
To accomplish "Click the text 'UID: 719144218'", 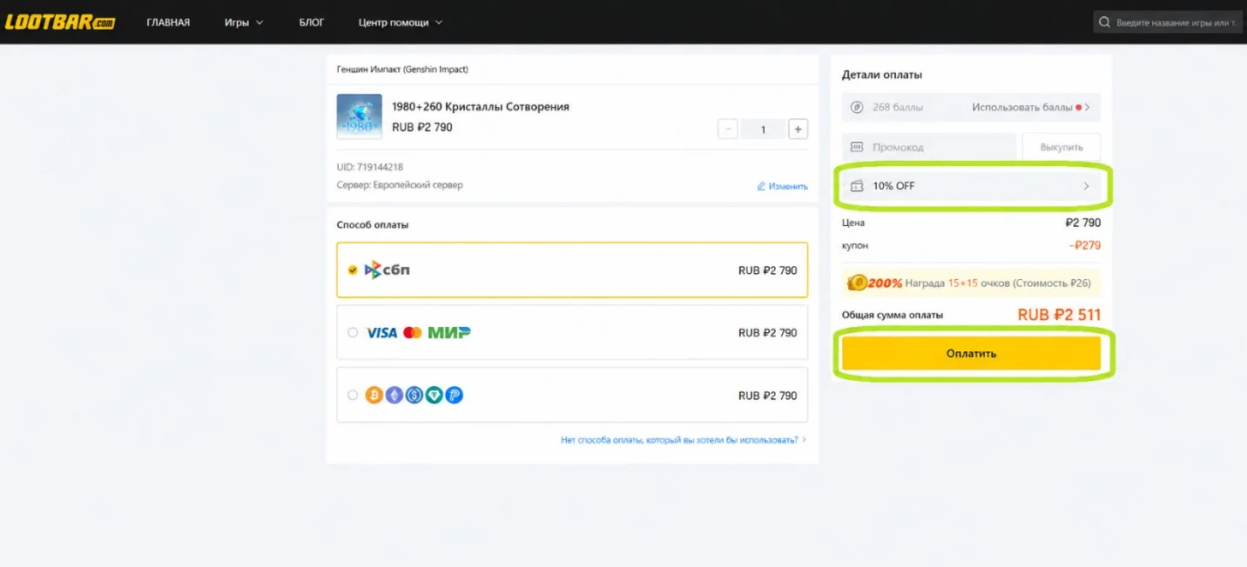I will point(370,167).
